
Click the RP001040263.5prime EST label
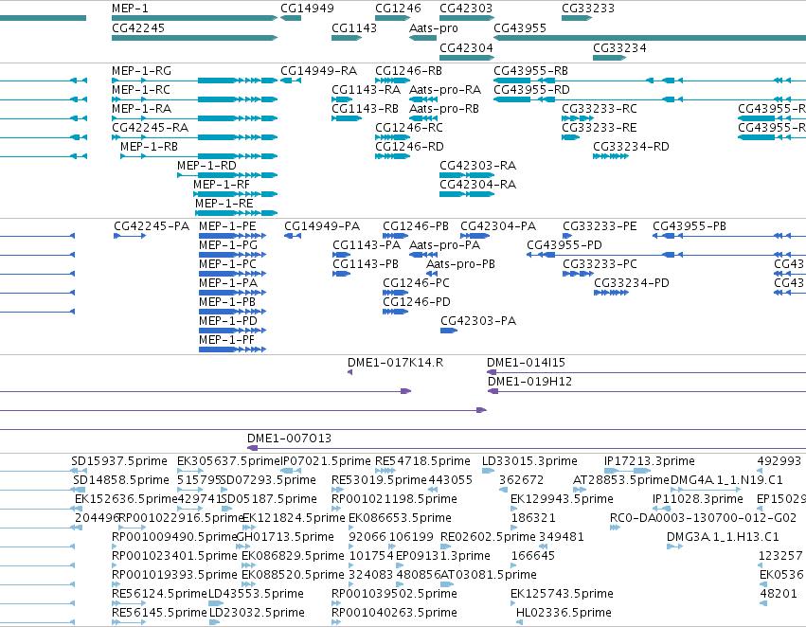pos(394,613)
